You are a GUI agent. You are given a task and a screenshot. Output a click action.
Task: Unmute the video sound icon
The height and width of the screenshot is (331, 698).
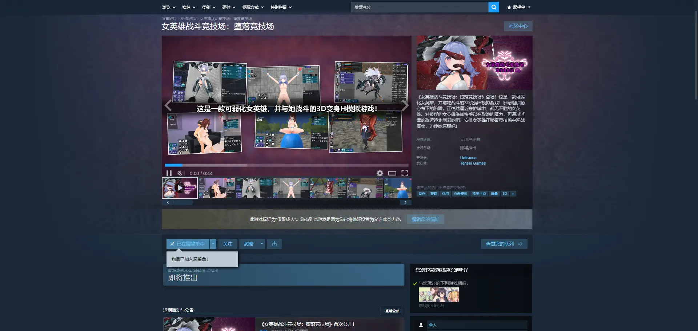pos(181,173)
